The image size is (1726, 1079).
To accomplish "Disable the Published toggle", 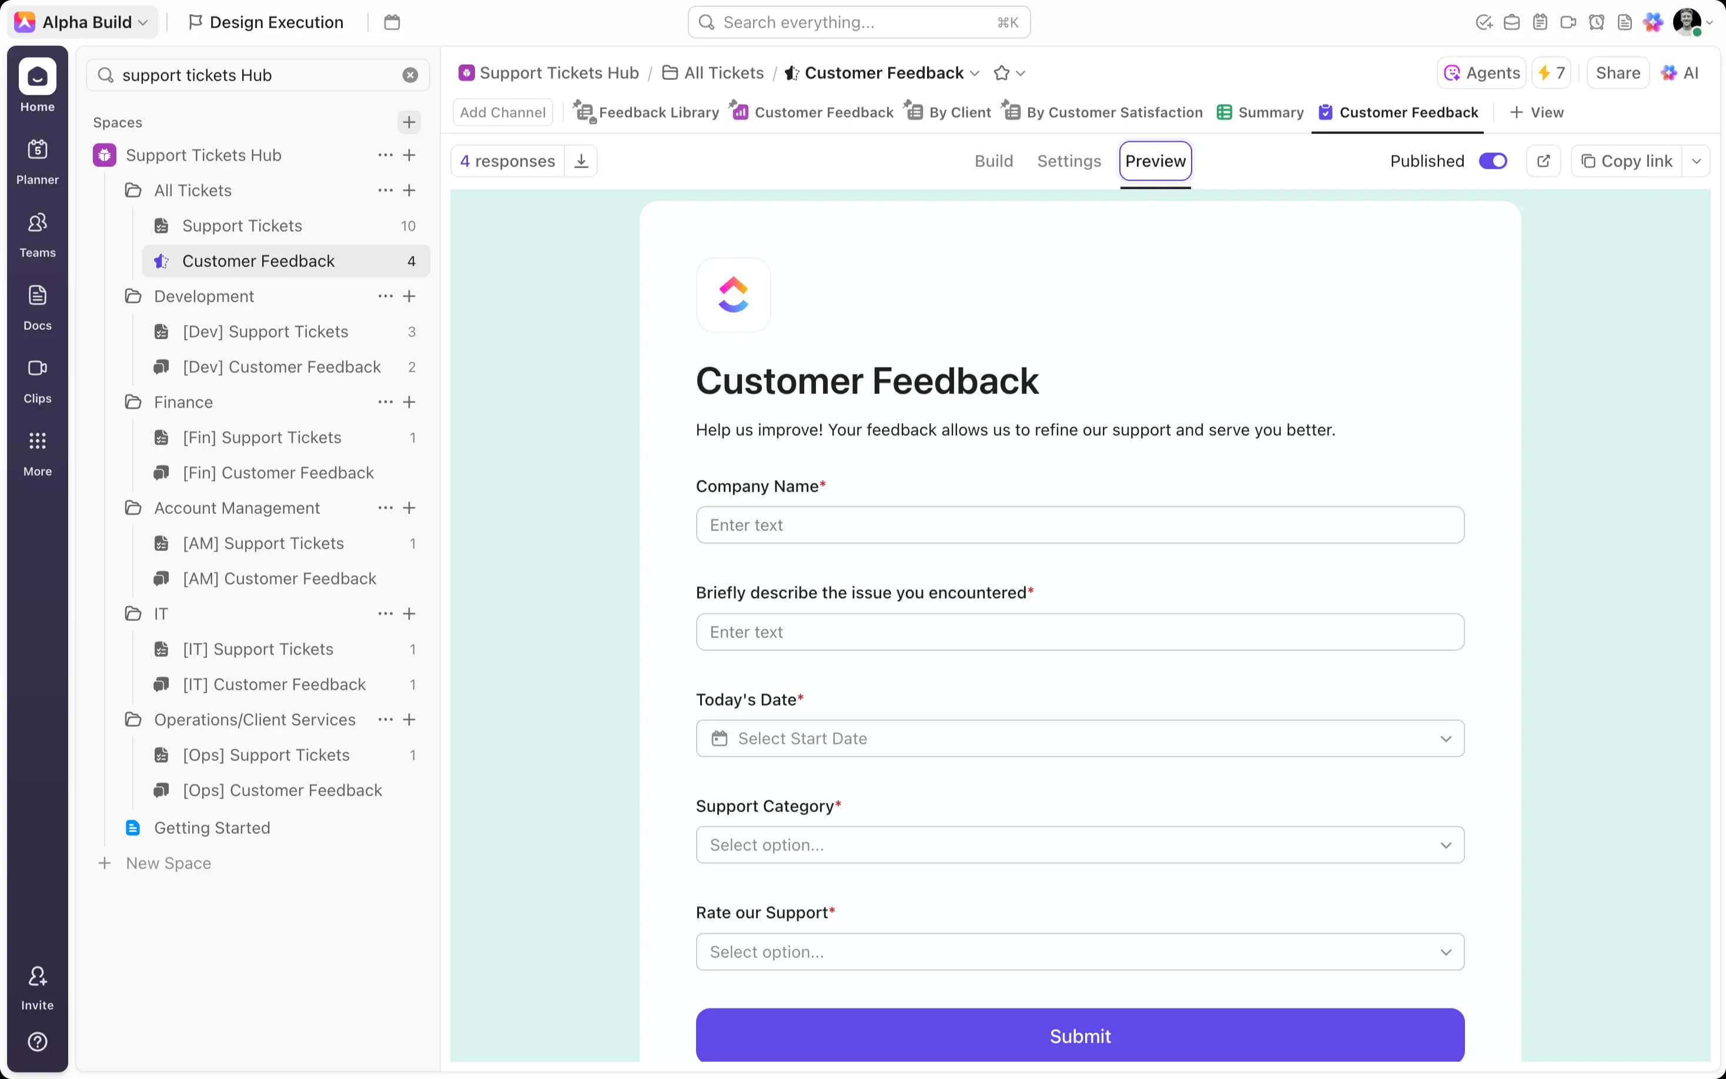I will point(1493,161).
